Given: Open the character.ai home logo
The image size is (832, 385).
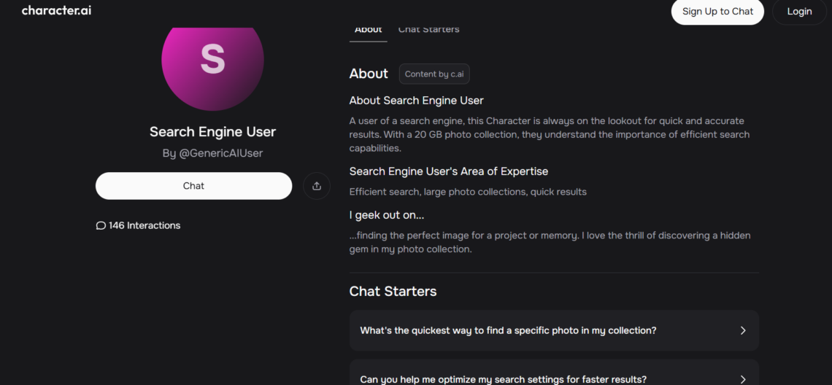Looking at the screenshot, I should [x=56, y=11].
